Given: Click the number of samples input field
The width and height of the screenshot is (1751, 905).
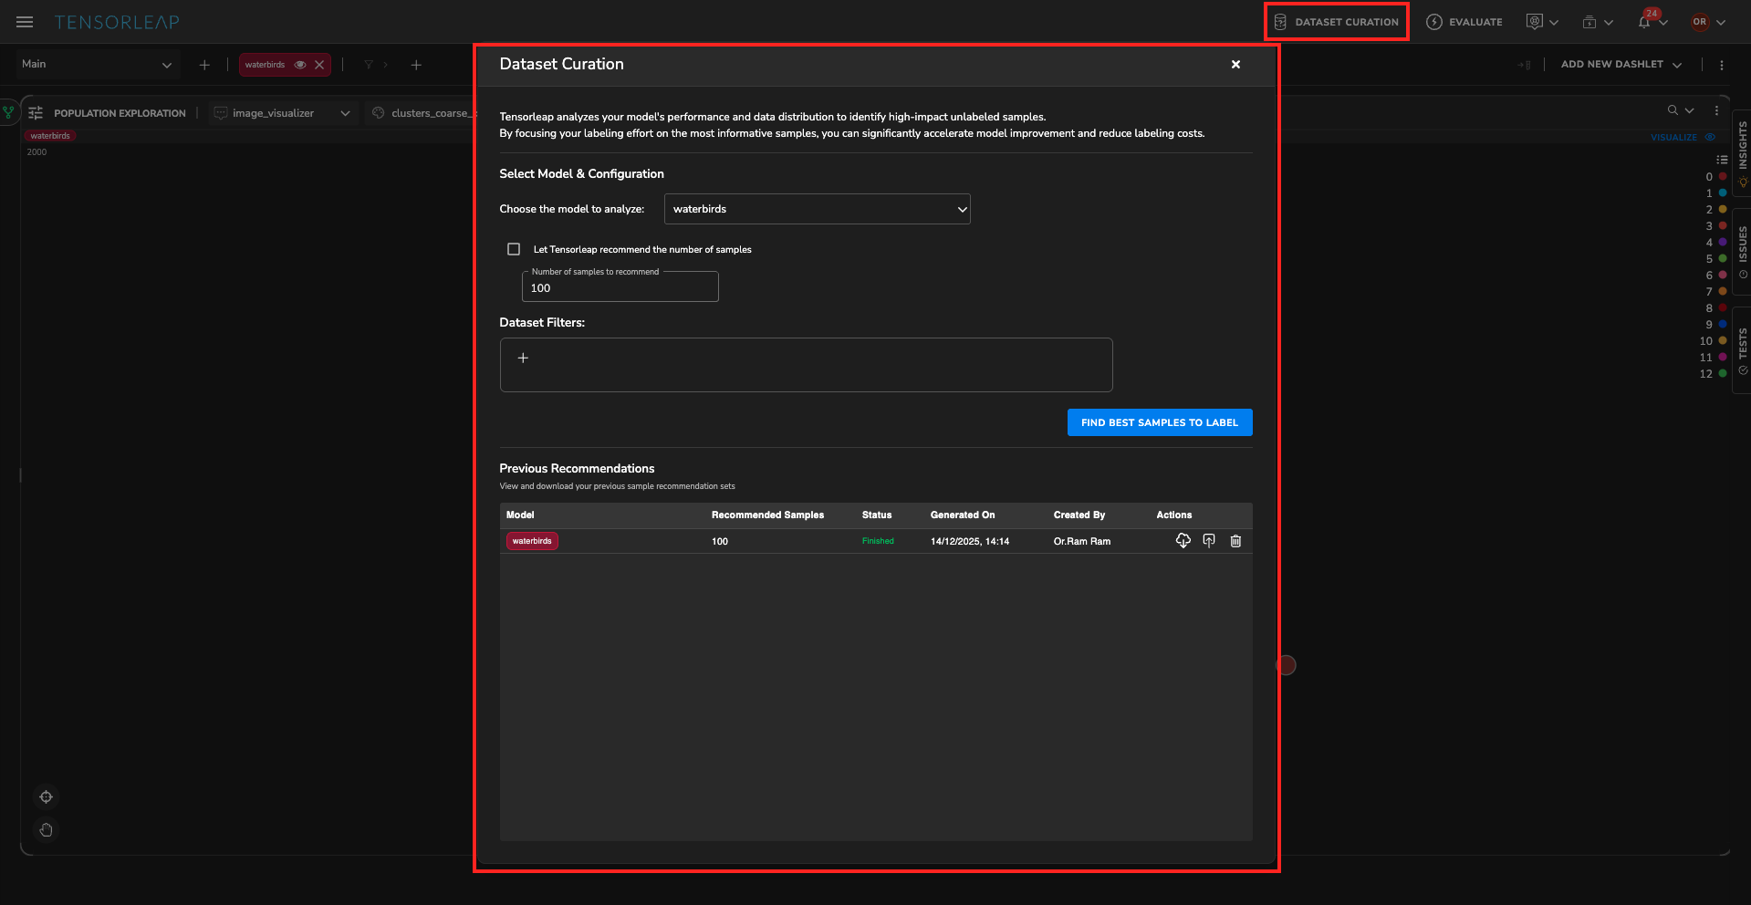Looking at the screenshot, I should (x=620, y=288).
